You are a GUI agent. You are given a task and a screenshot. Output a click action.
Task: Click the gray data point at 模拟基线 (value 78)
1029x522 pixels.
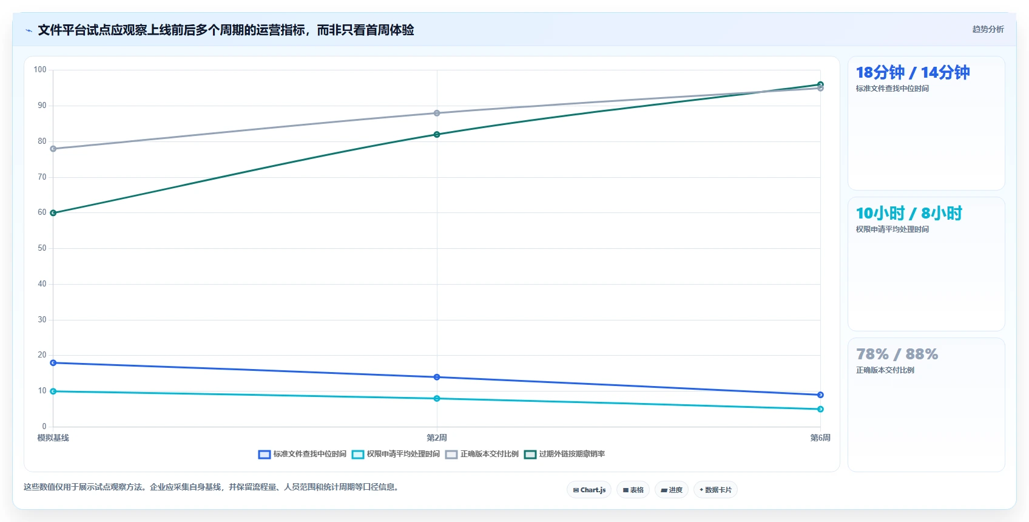[53, 149]
